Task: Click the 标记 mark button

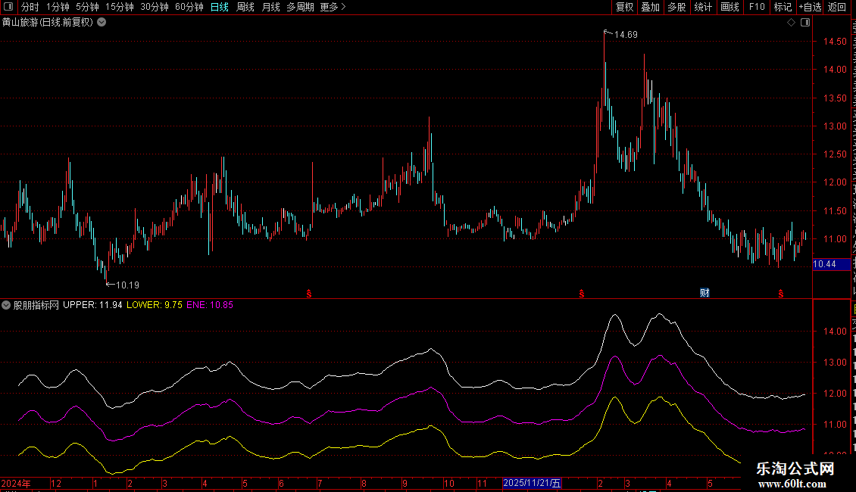Action: pyautogui.click(x=783, y=7)
